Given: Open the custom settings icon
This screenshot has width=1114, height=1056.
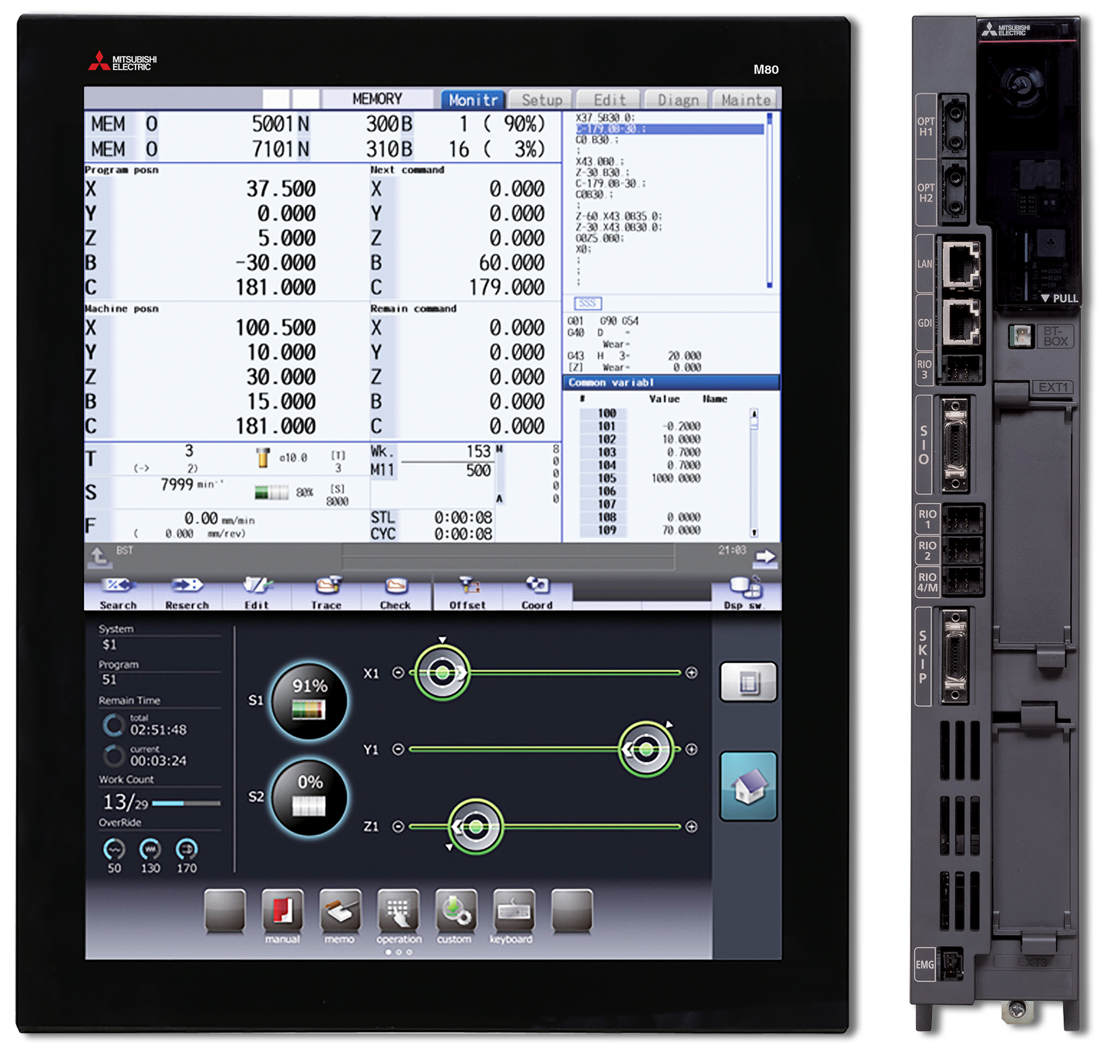Looking at the screenshot, I should [x=456, y=910].
